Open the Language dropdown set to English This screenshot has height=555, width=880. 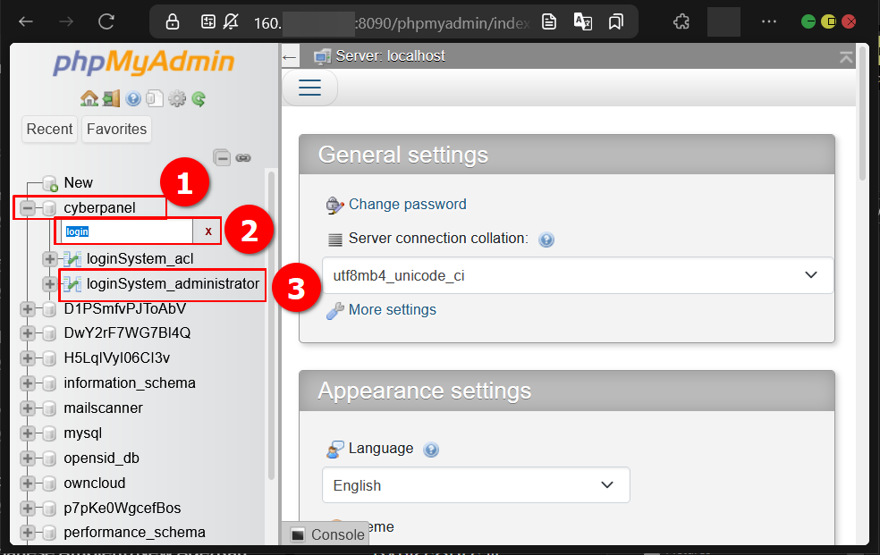(x=476, y=485)
